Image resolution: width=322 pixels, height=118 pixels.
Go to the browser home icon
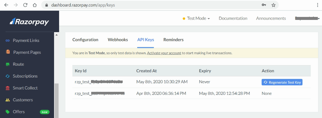34,5
